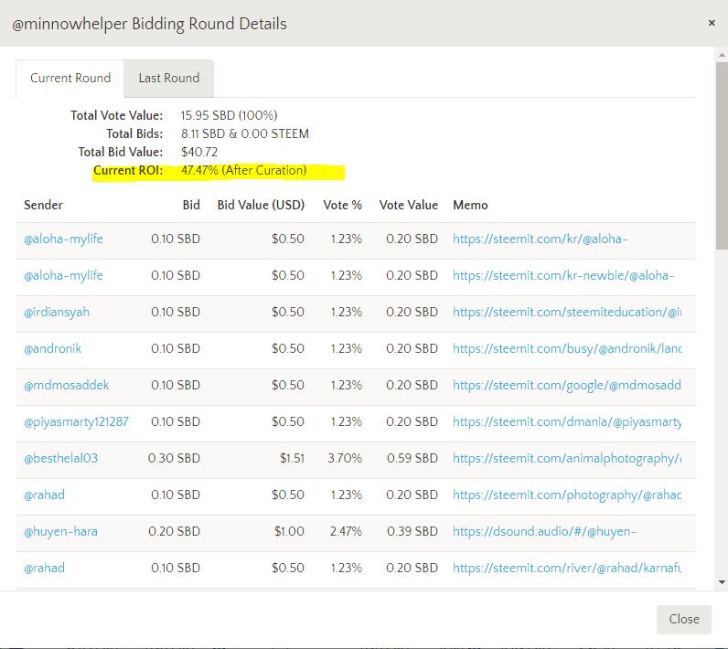
Task: Open @andronik sender profile link
Action: [52, 349]
